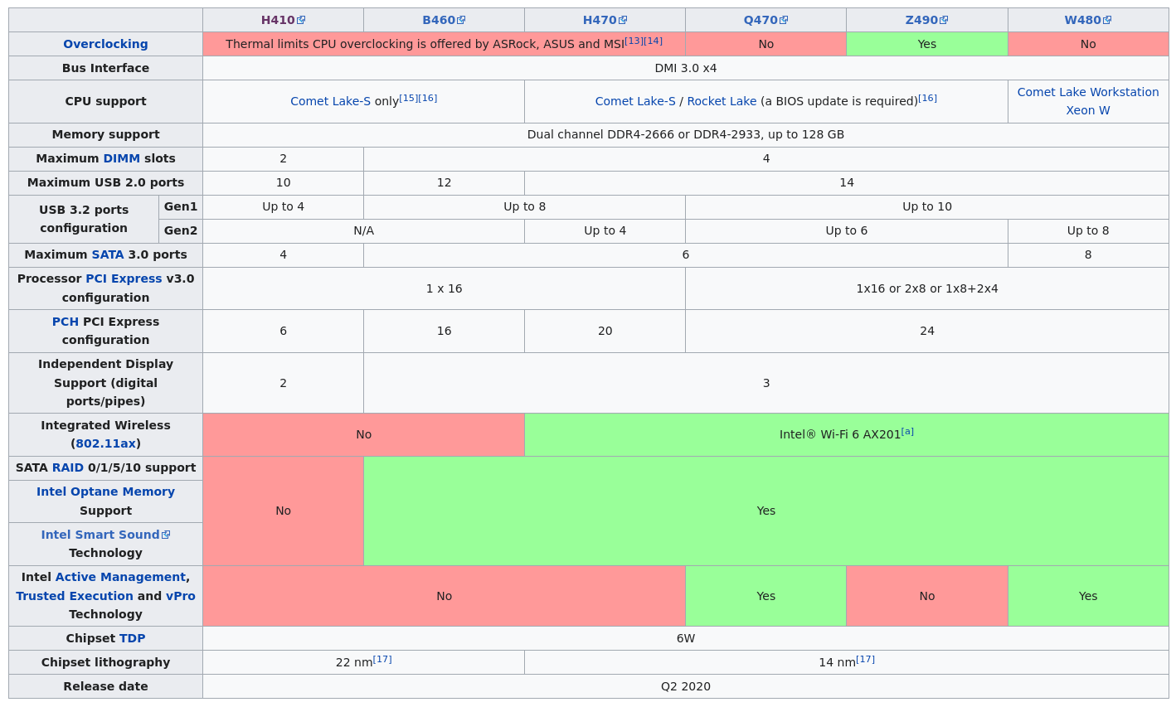Click the Q470 Active Management 'Yes' cell
Viewport: 1176px width, 707px height.
(765, 596)
